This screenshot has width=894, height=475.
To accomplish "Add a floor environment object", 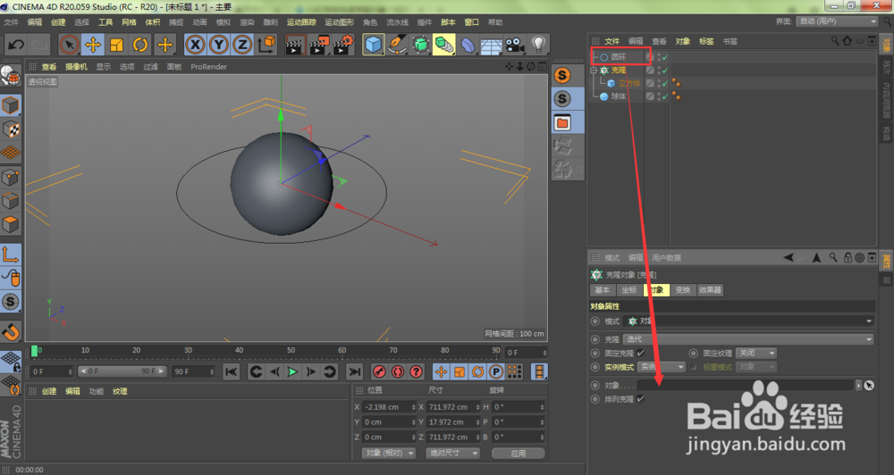I will coord(491,46).
